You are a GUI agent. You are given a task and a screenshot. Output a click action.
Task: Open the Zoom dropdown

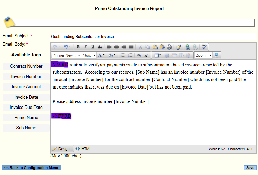(203, 55)
